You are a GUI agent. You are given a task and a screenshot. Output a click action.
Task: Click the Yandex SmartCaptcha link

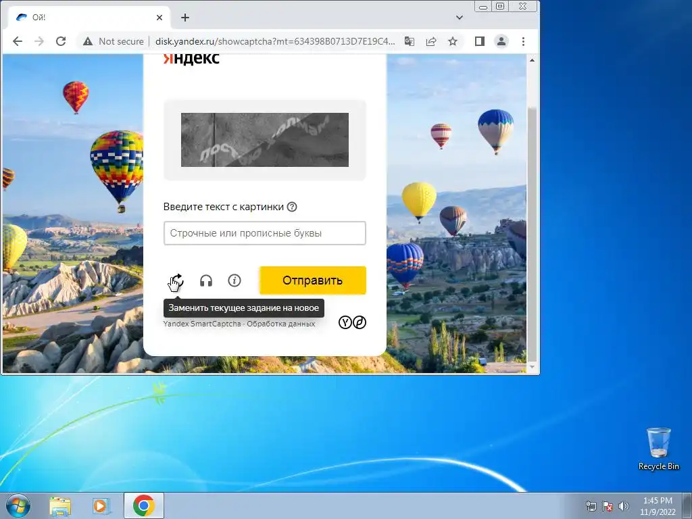point(202,324)
